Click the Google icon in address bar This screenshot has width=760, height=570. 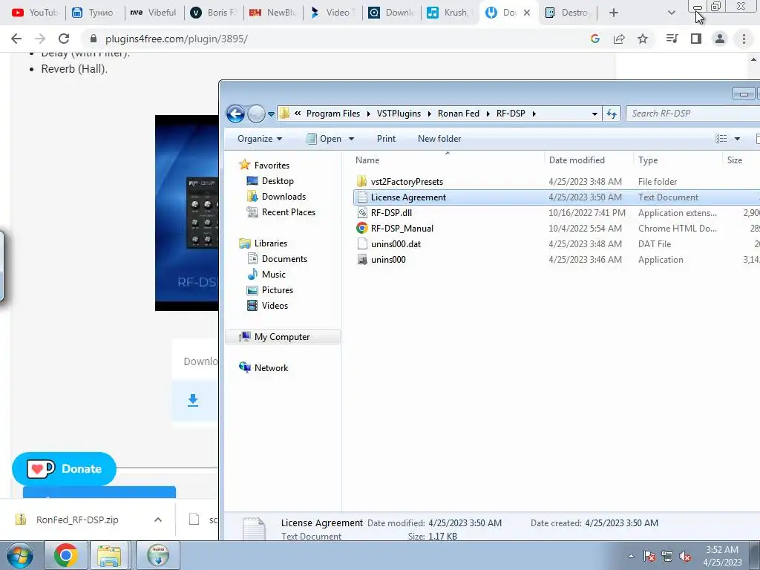pos(595,39)
